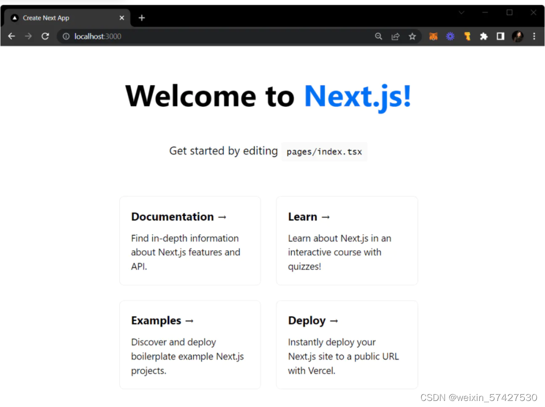The image size is (545, 407).
Task: Go back using the browser back arrow
Action: tap(12, 36)
